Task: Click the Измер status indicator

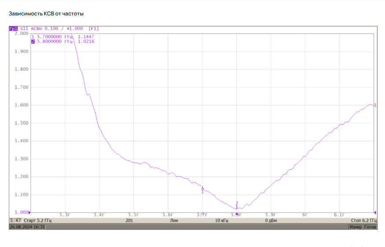Action: [x=356, y=227]
